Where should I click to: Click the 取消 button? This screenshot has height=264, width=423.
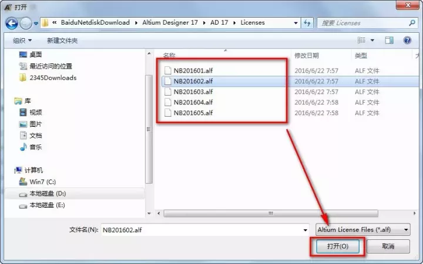click(x=388, y=246)
